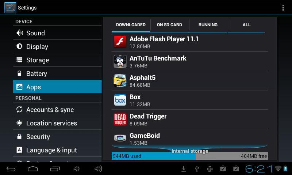
Task: Switch to the ON SD CARD tab
Action: pyautogui.click(x=169, y=25)
